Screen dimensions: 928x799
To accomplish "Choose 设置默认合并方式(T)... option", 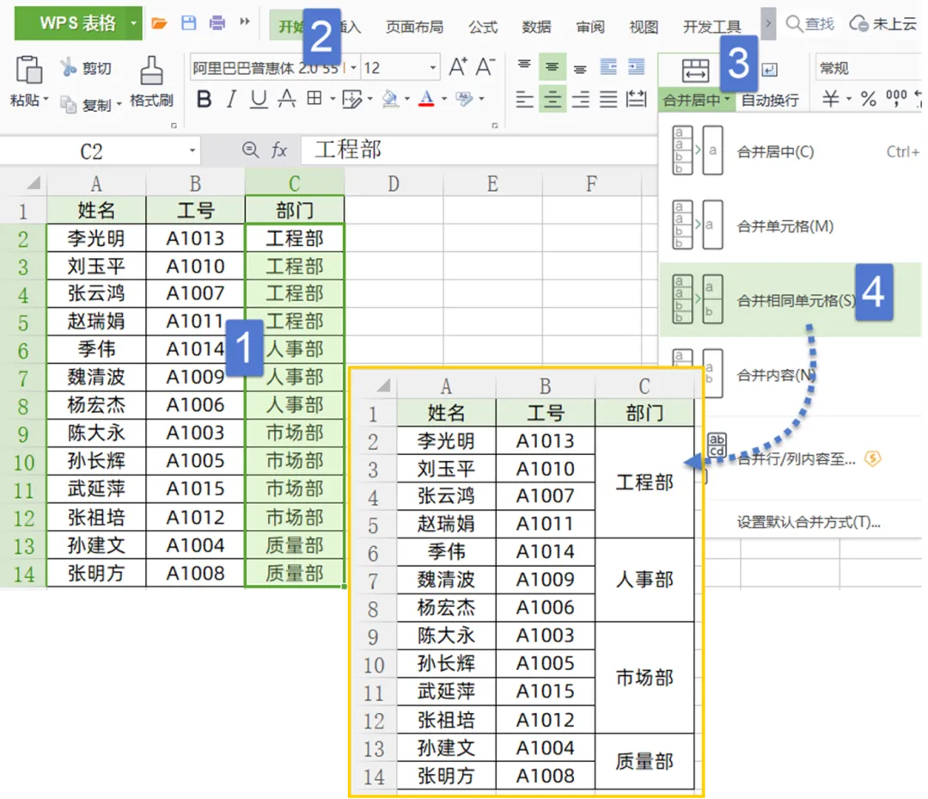I will click(x=809, y=522).
